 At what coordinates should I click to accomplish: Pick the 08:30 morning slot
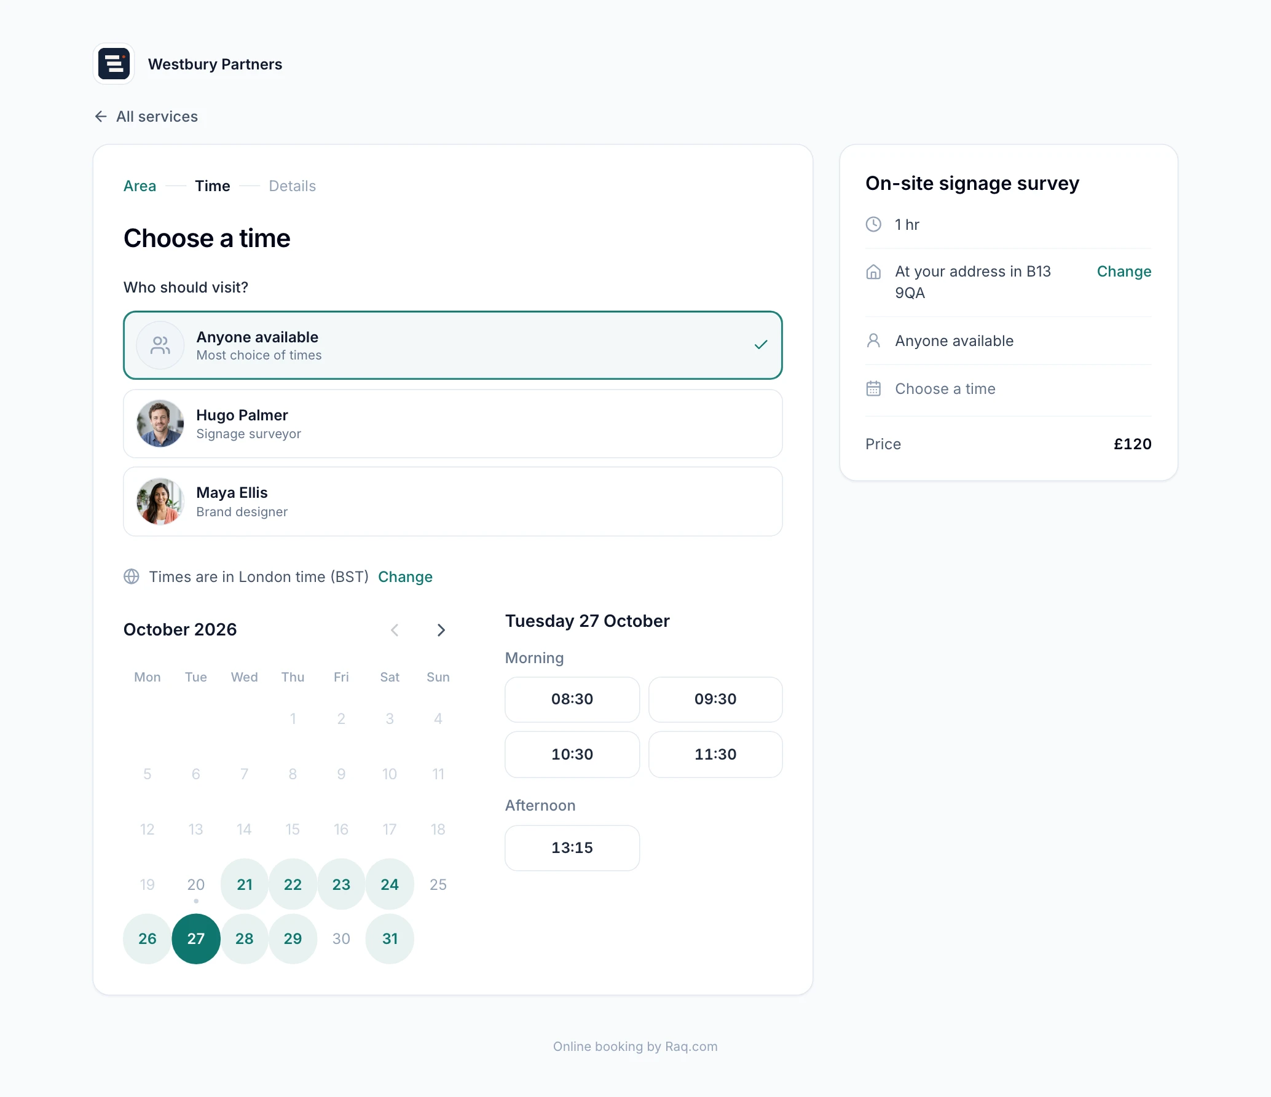click(x=572, y=699)
